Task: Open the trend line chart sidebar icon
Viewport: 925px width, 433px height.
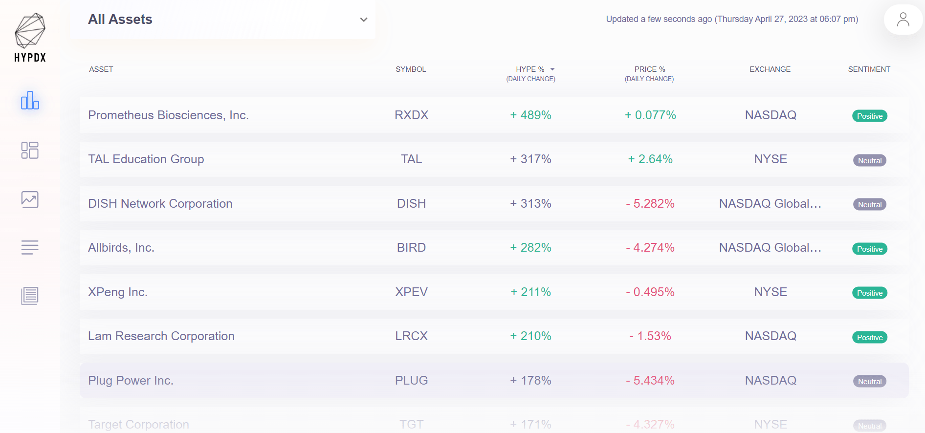Action: tap(30, 199)
